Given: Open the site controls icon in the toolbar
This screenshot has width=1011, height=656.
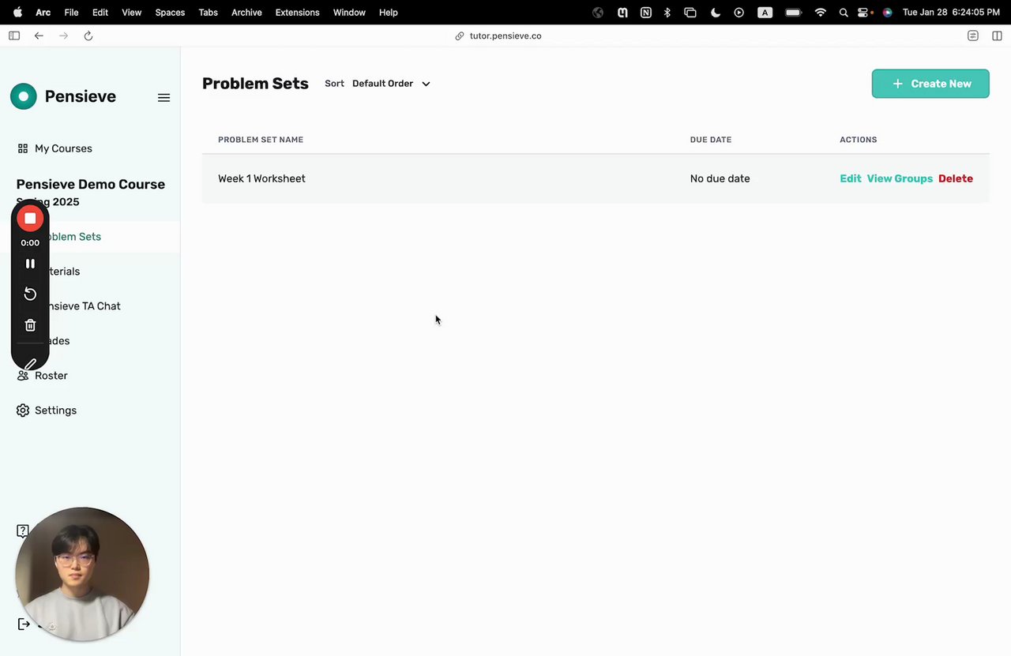Looking at the screenshot, I should (973, 36).
